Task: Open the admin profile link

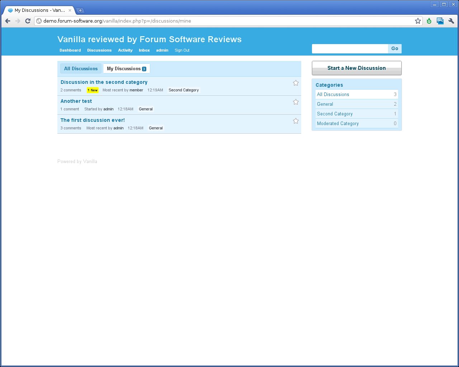Action: [x=162, y=50]
